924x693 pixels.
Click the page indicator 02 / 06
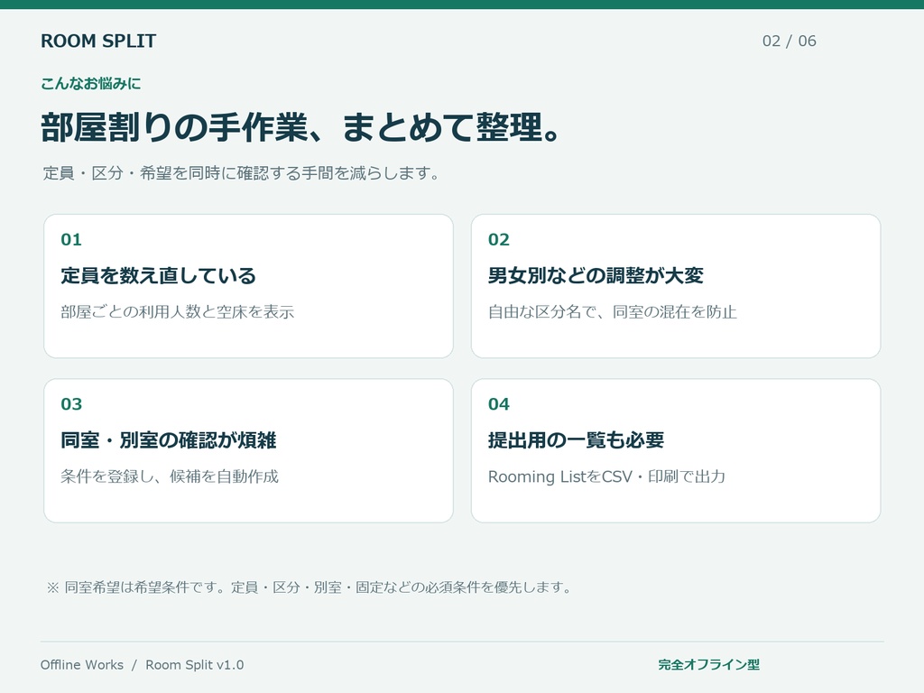pyautogui.click(x=789, y=41)
